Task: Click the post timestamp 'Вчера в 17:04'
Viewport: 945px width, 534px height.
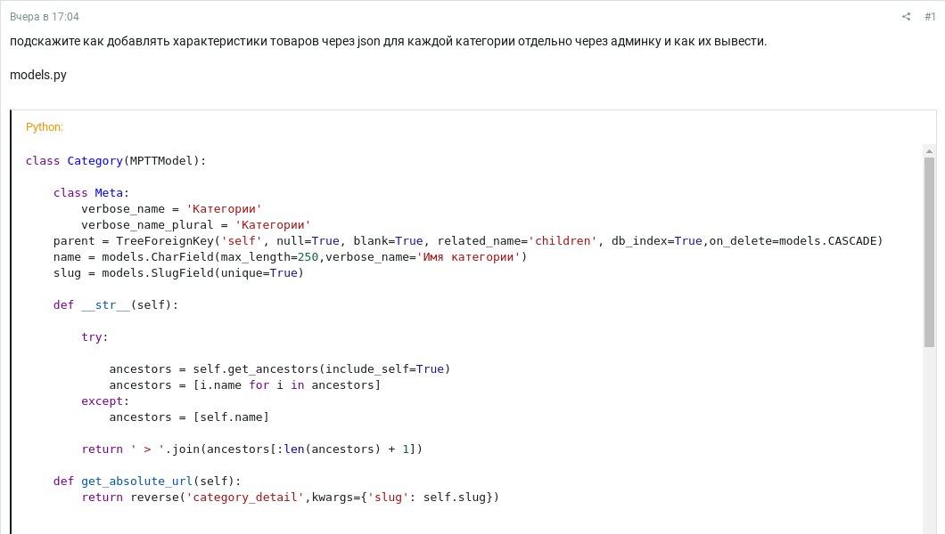Action: (x=44, y=17)
